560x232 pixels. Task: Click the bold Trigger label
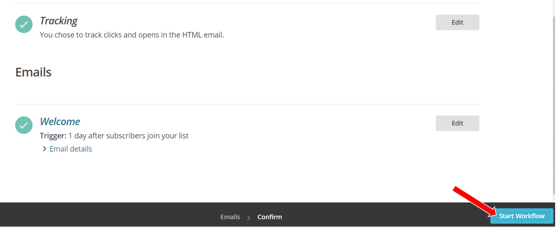tap(53, 136)
